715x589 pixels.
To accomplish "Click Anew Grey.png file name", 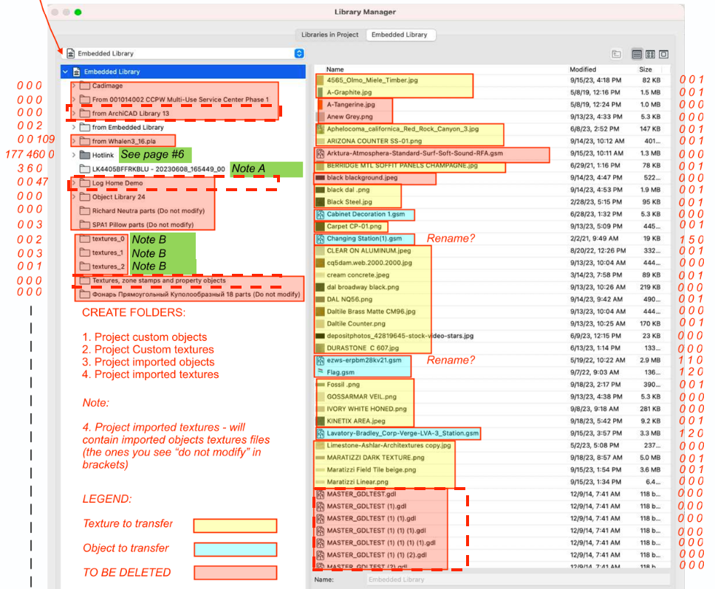I will pos(350,117).
